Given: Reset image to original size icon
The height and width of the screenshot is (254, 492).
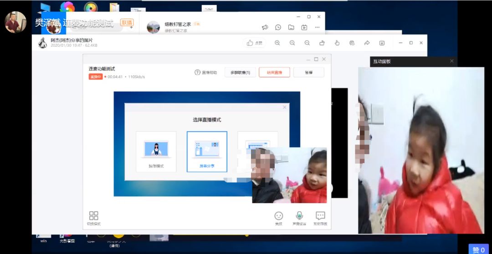Looking at the screenshot, I should (292, 43).
